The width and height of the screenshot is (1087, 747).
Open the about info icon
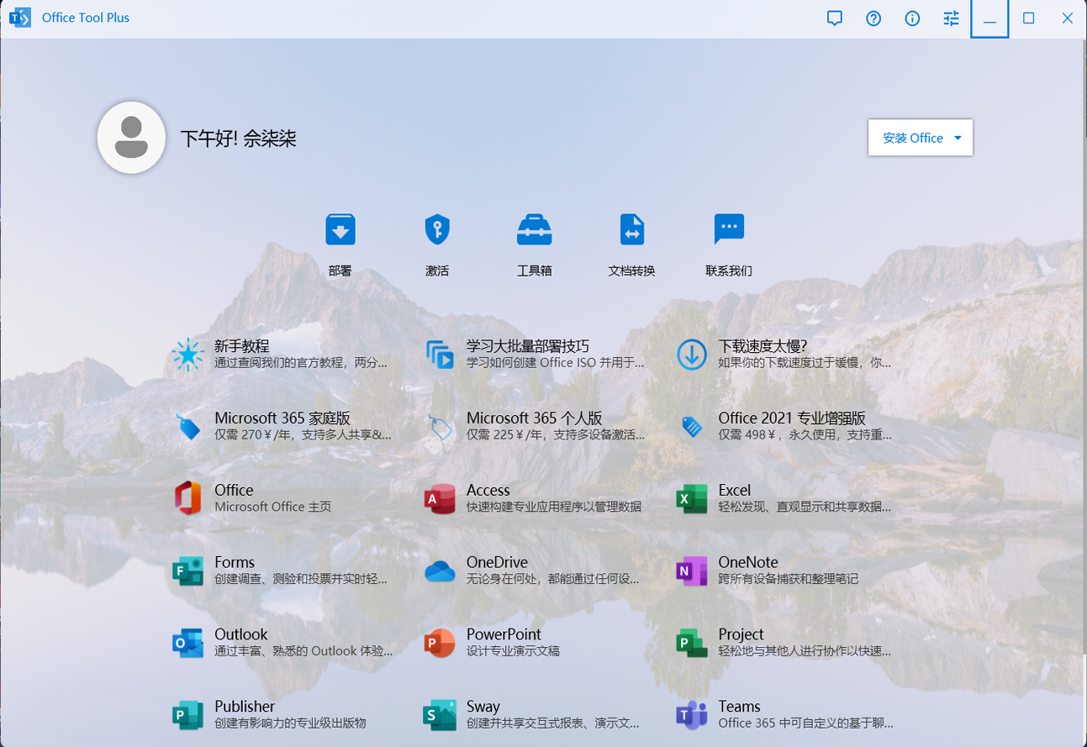pyautogui.click(x=912, y=18)
